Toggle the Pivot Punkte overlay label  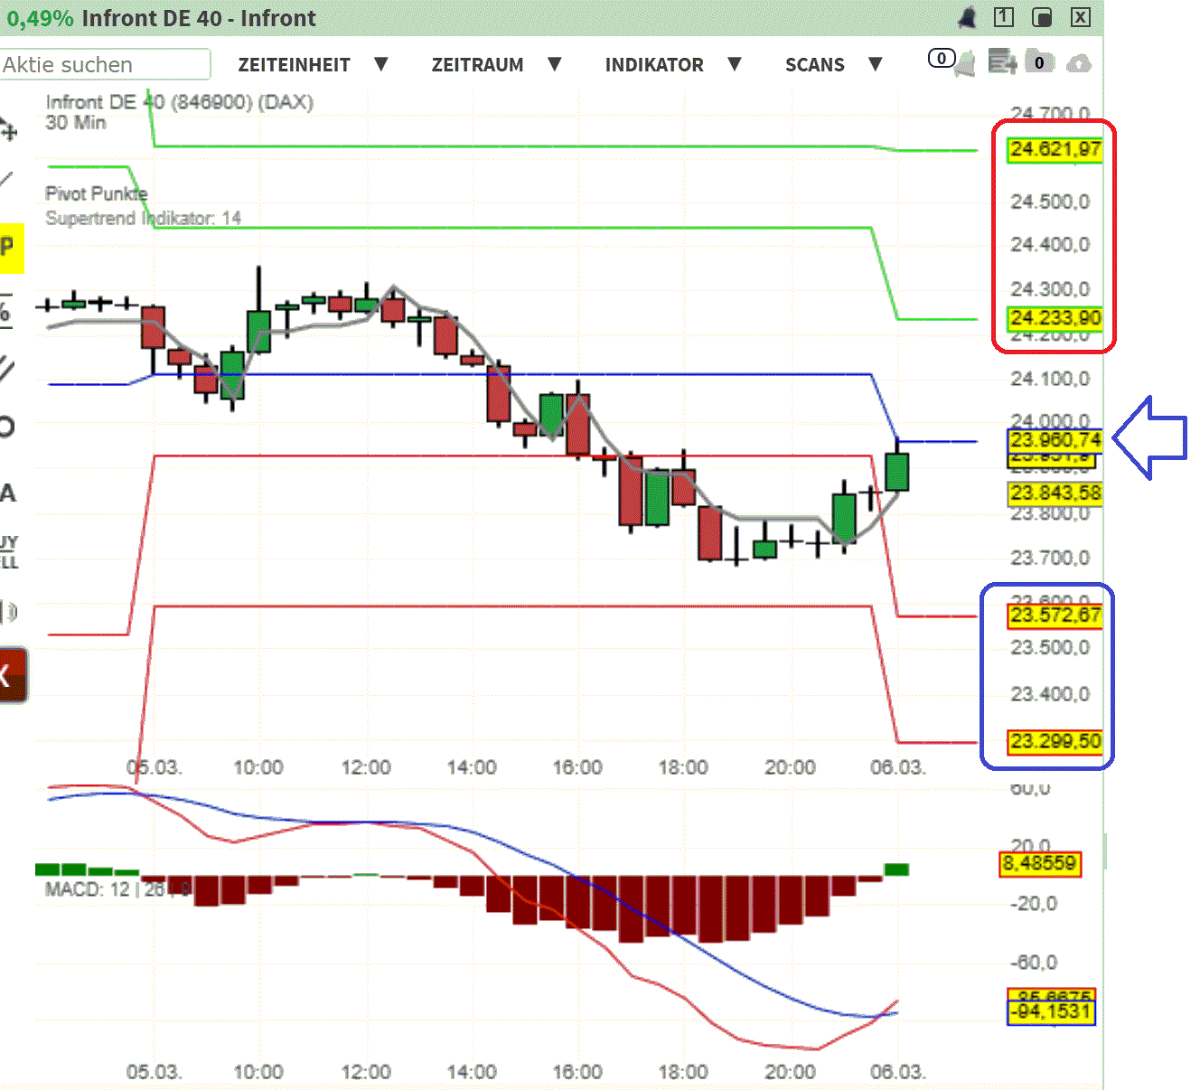[96, 193]
